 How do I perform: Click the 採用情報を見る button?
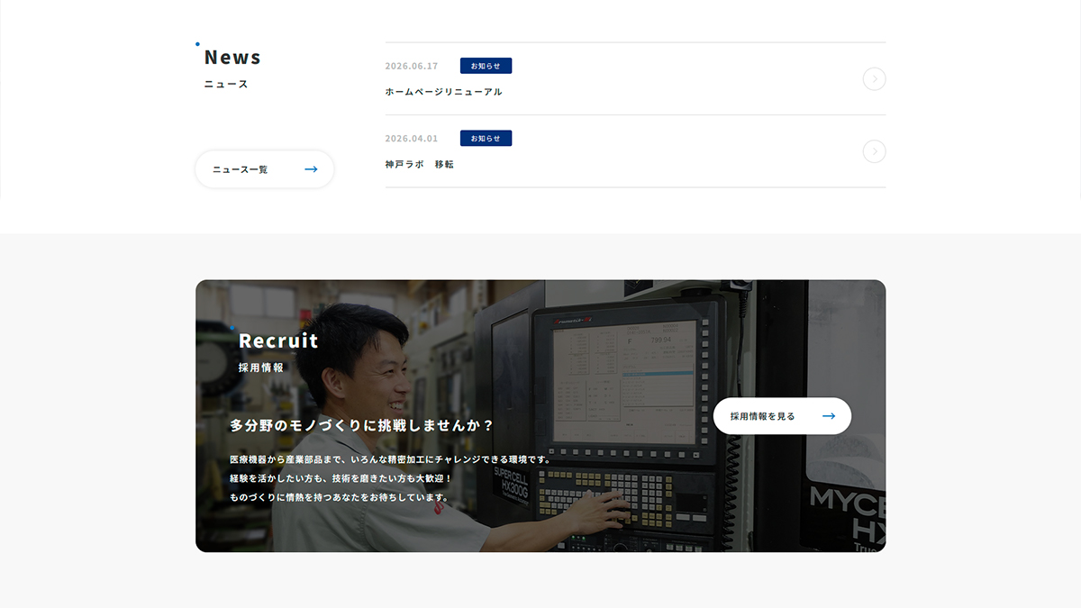coord(782,416)
